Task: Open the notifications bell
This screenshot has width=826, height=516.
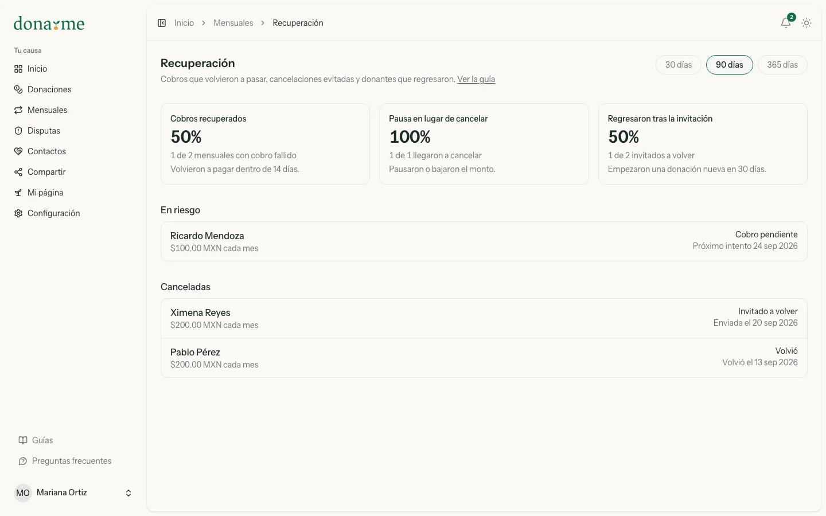Action: [786, 23]
